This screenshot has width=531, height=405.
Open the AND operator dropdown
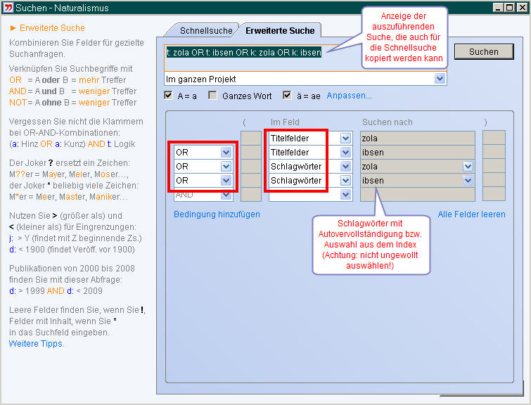[x=226, y=195]
